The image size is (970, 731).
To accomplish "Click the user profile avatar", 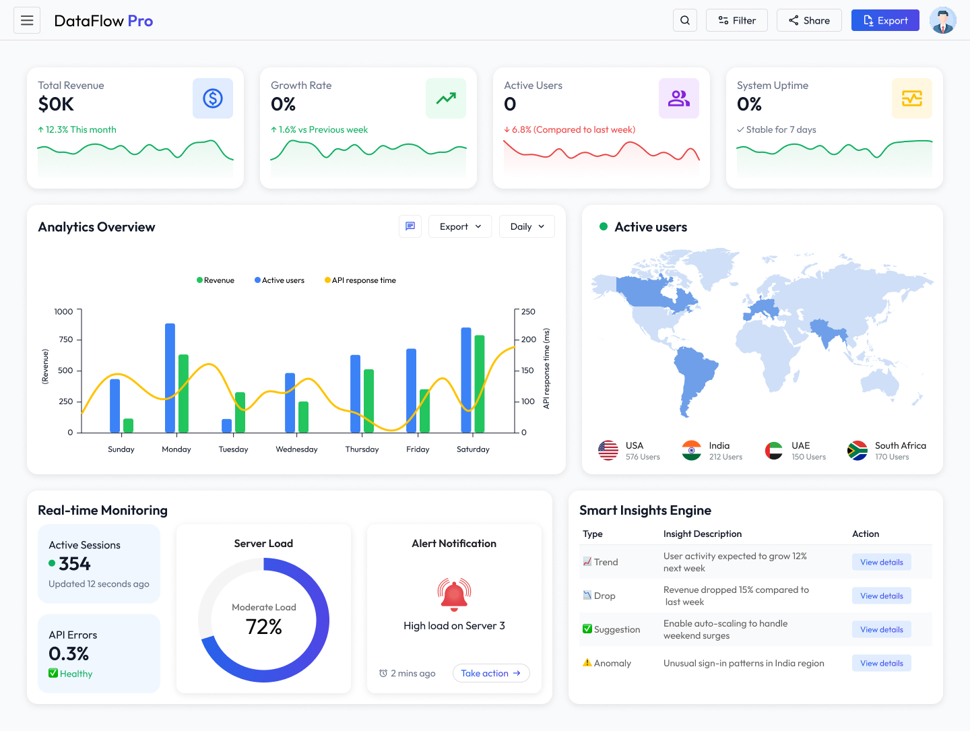I will tap(942, 20).
